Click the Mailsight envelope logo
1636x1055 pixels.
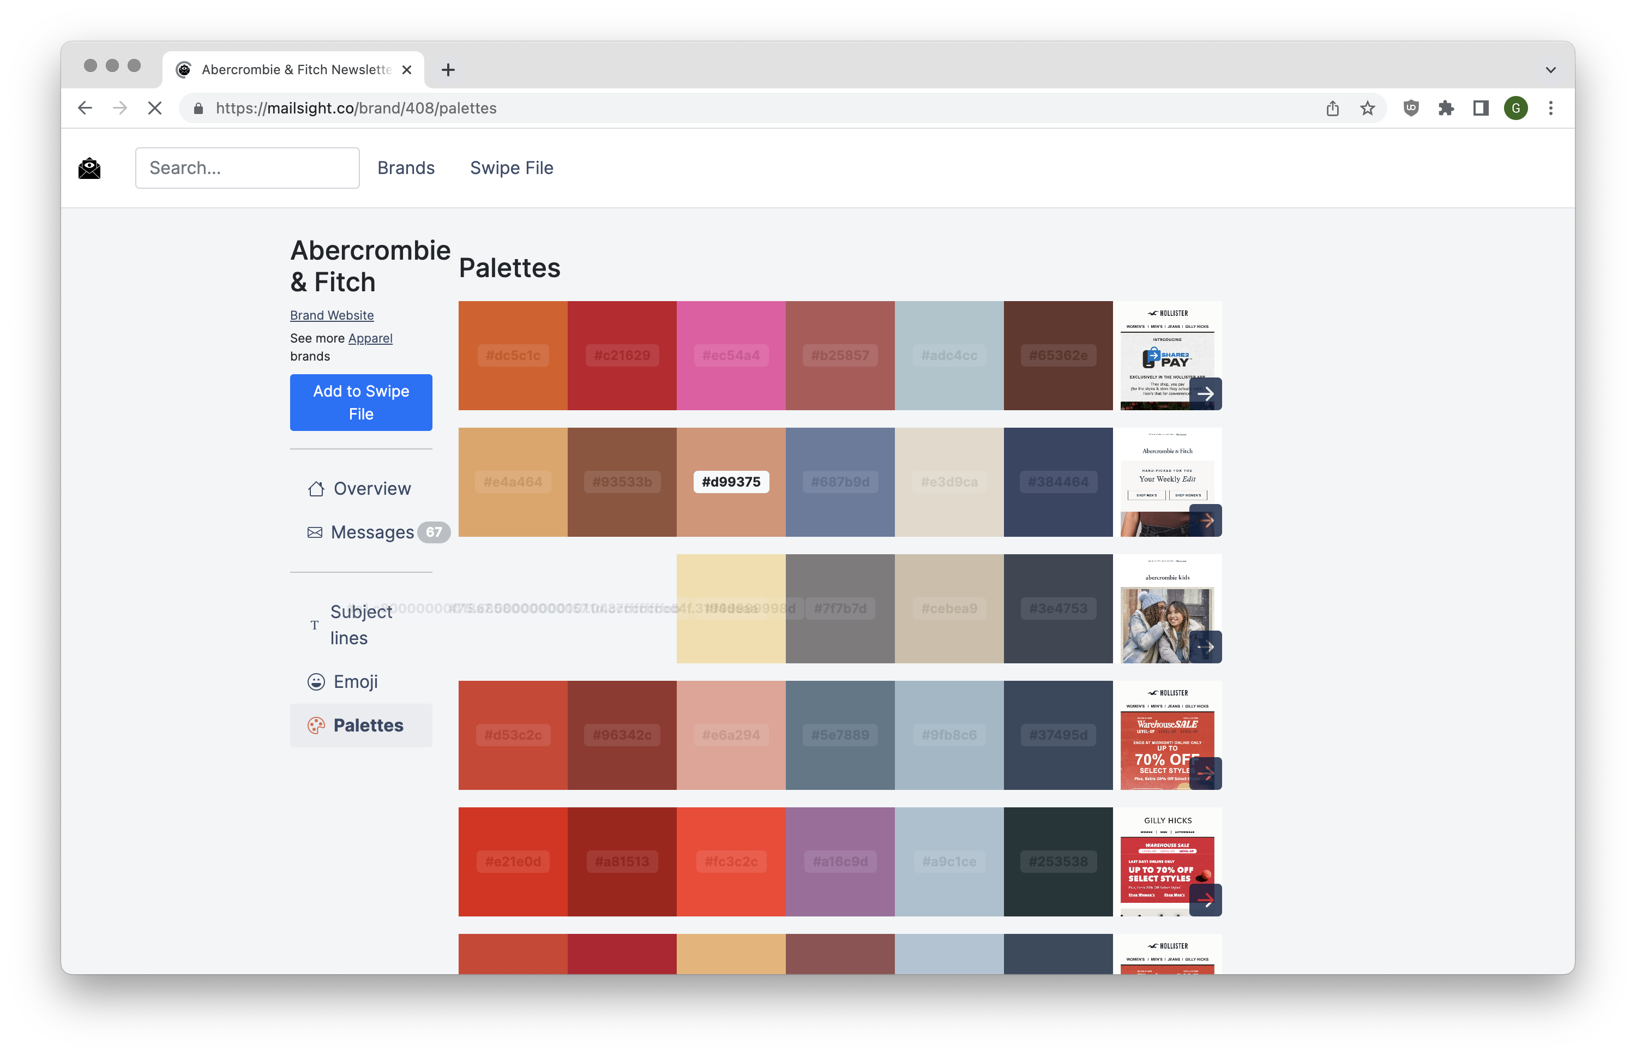pyautogui.click(x=90, y=168)
